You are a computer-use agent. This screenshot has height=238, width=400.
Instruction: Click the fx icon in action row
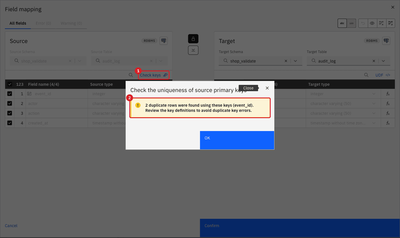(388, 113)
